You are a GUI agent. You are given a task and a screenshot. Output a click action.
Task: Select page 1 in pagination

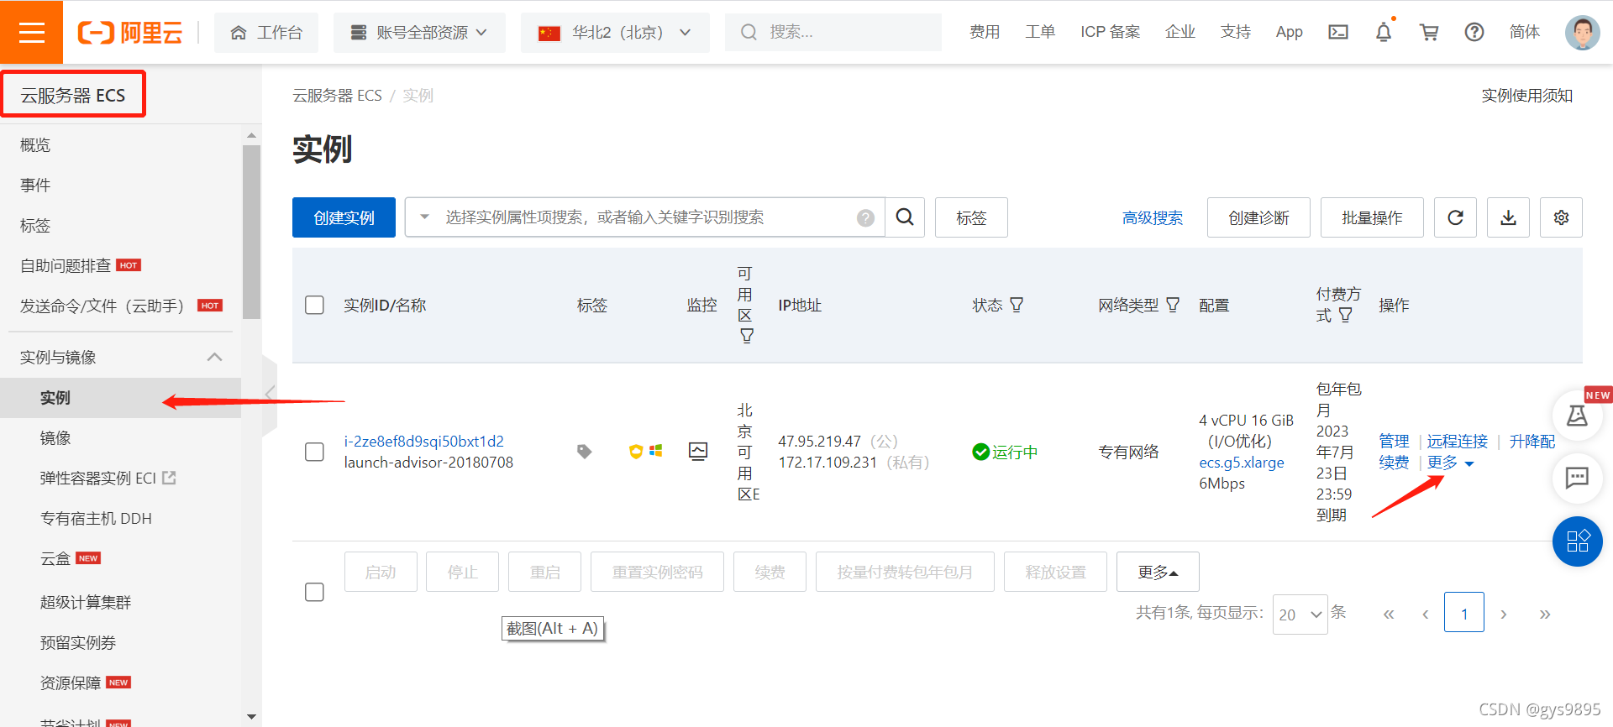pos(1464,612)
